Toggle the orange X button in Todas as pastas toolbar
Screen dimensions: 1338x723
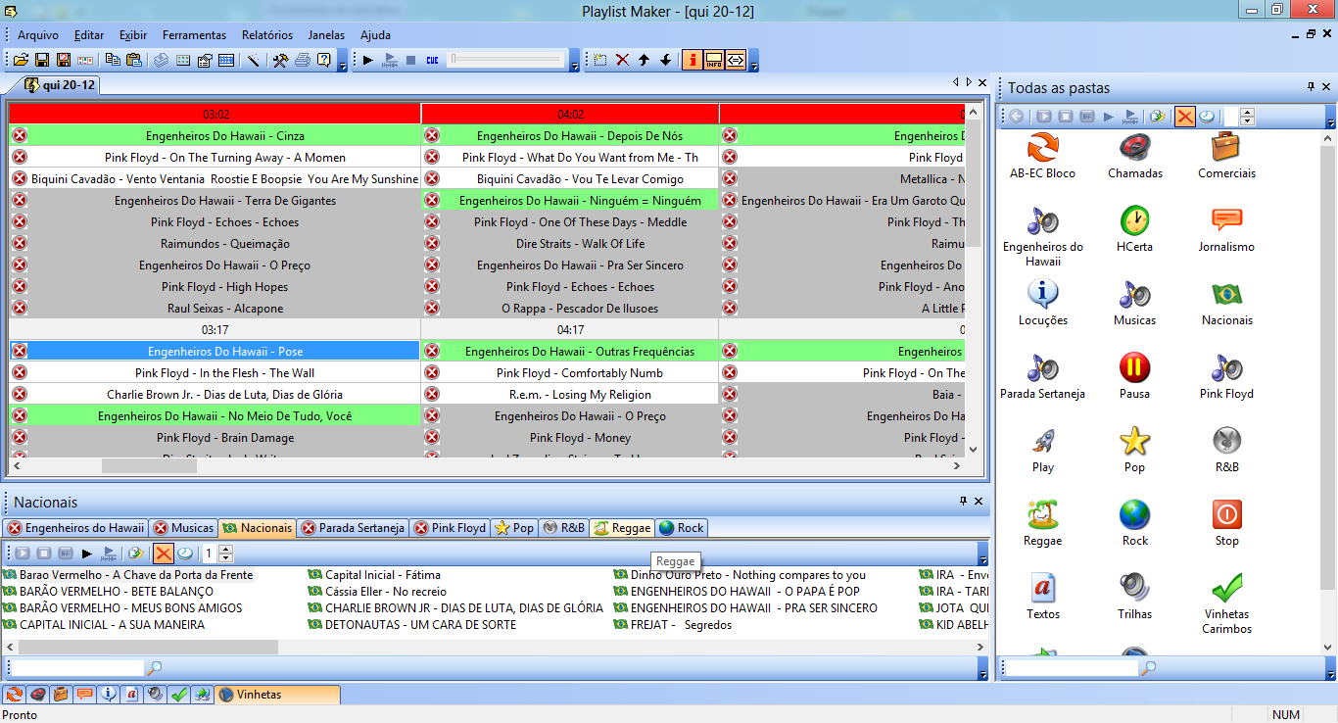point(1184,117)
